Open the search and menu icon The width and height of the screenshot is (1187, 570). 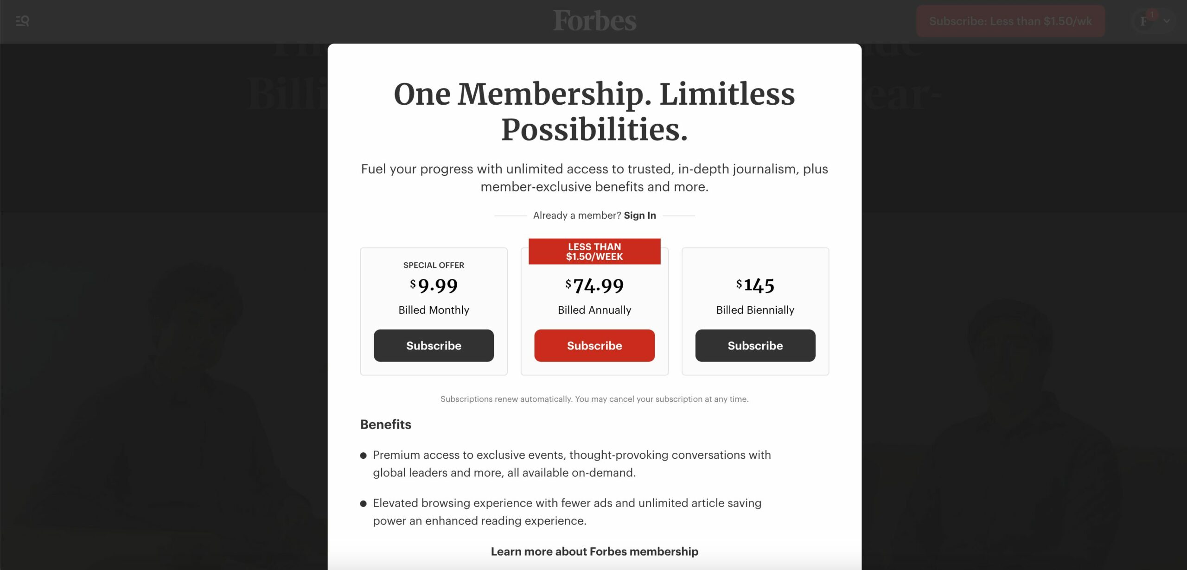23,21
